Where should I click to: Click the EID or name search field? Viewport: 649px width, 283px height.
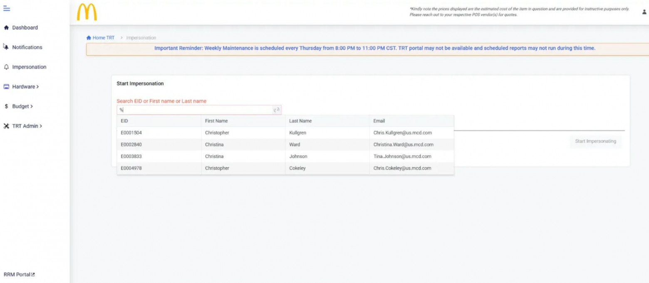point(196,110)
